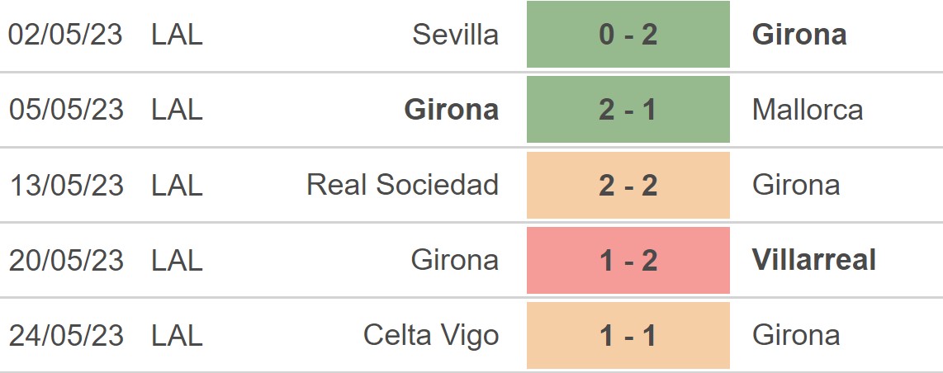Select the Sevilla team name
943x373 pixels.
tap(455, 34)
